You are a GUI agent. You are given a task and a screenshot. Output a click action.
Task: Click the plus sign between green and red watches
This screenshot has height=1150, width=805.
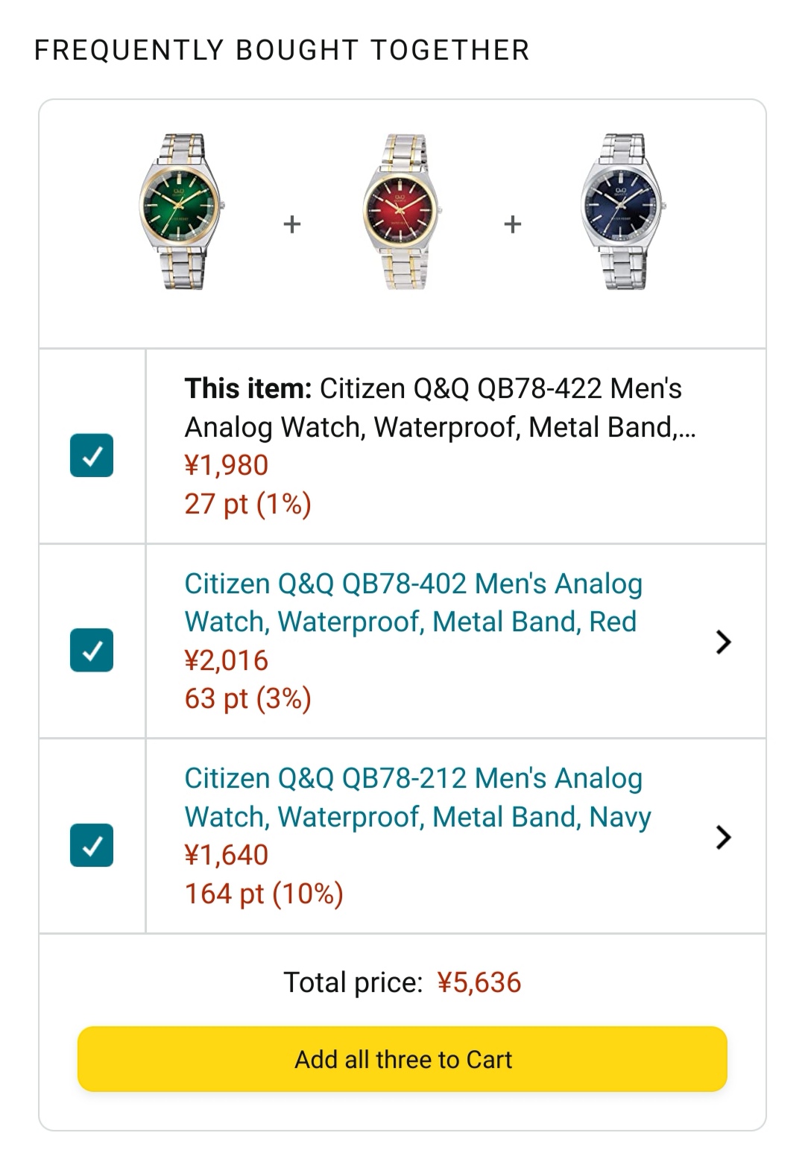click(x=292, y=224)
